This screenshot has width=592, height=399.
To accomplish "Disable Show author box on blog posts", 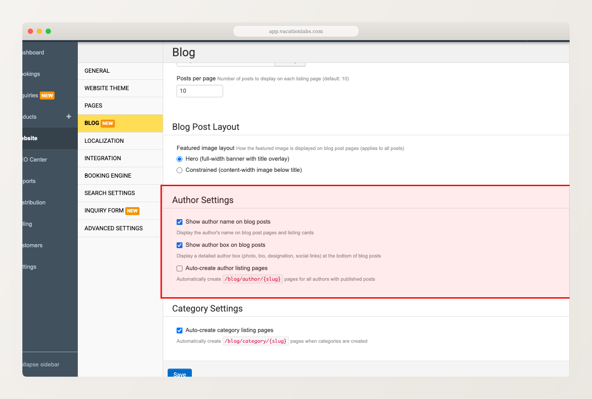I will (179, 245).
